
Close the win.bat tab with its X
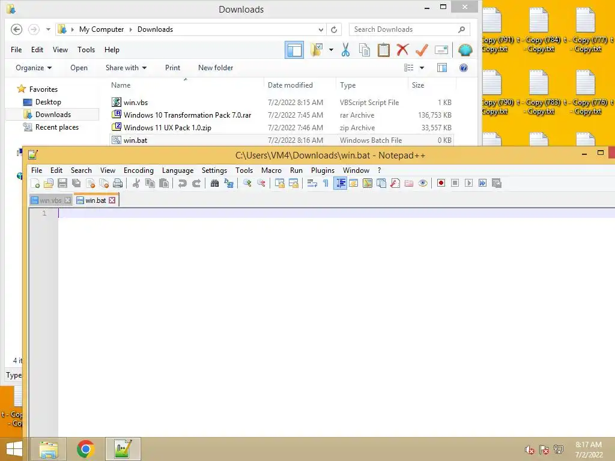[112, 200]
